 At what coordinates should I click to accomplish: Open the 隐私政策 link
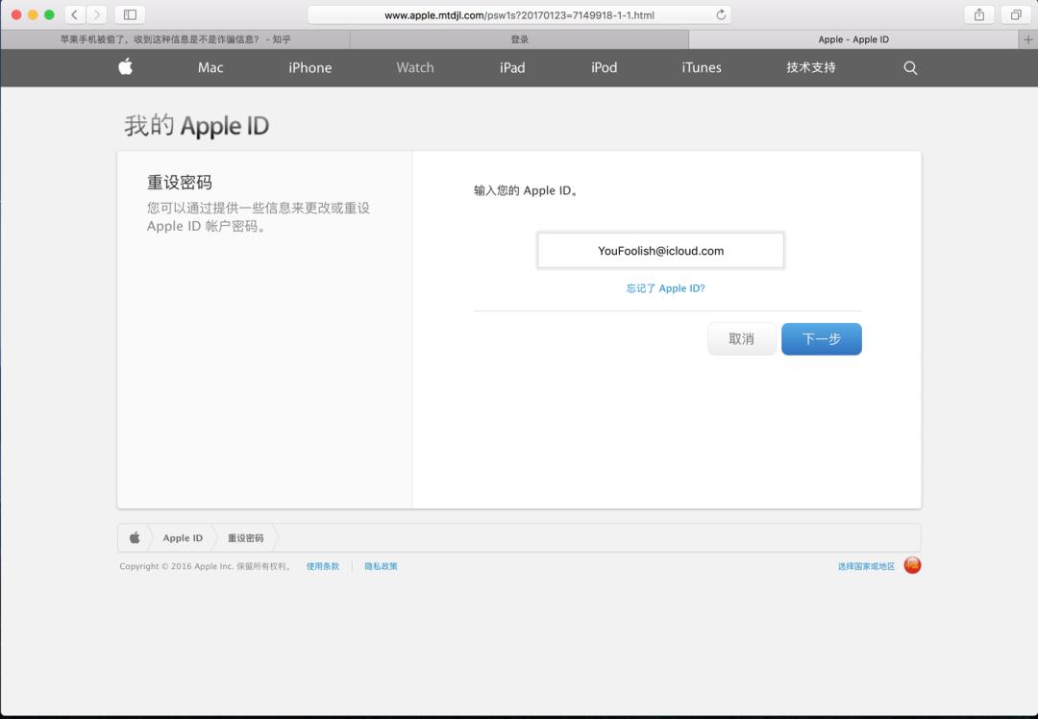[382, 566]
